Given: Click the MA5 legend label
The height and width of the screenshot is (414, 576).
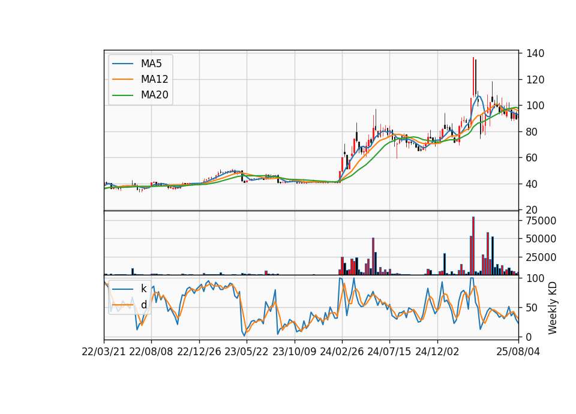Looking at the screenshot, I should coord(151,64).
